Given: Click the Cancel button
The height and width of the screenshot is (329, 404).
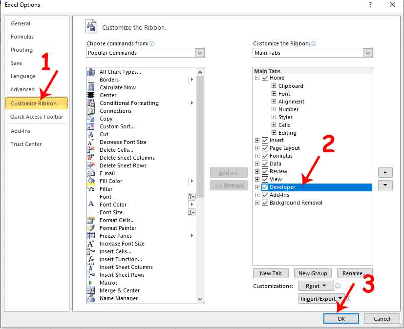Looking at the screenshot, I should [x=382, y=319].
